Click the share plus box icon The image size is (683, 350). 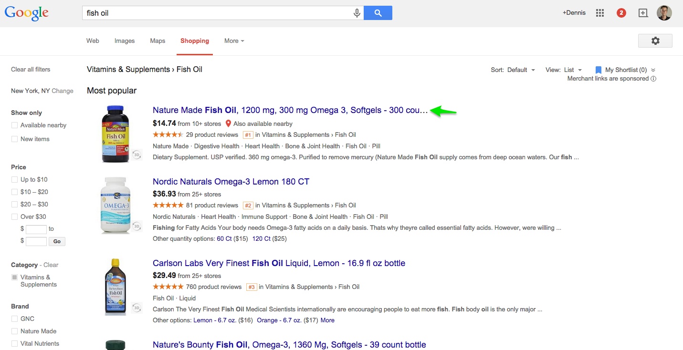643,13
